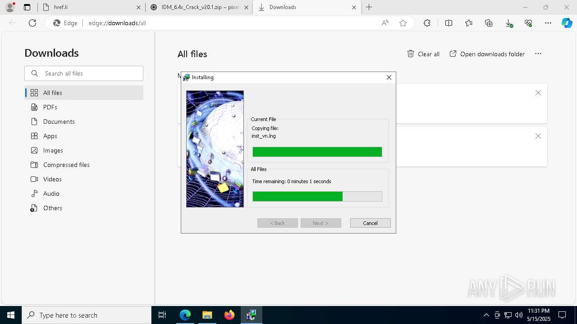Screen dimensions: 577x324
Task: Close the Downloads tab
Action: (354, 7)
